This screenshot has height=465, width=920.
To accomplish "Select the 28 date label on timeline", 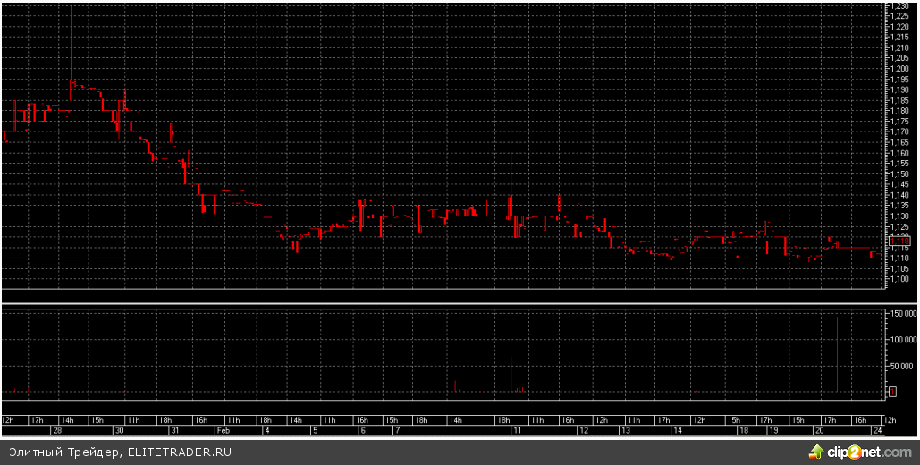I will pos(56,430).
